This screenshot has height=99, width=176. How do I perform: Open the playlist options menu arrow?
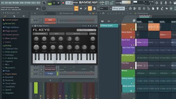click(x=100, y=13)
